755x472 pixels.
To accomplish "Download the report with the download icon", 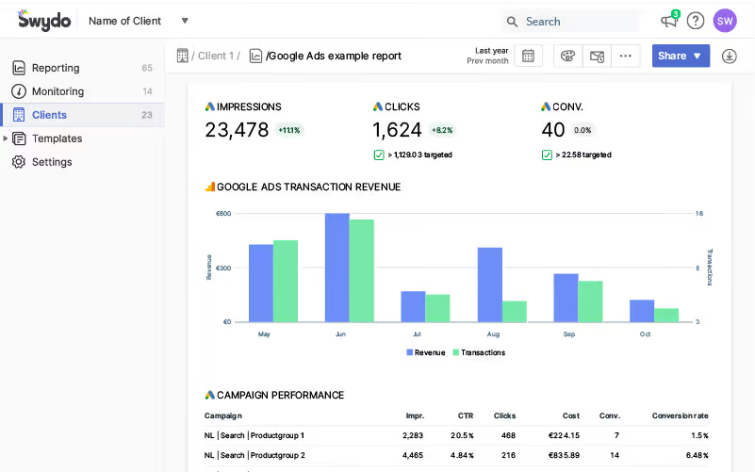I will pyautogui.click(x=729, y=57).
